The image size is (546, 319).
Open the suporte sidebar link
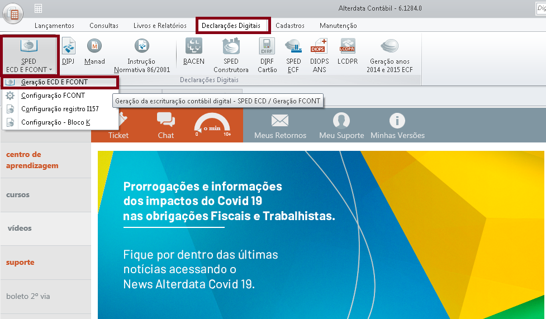20,262
